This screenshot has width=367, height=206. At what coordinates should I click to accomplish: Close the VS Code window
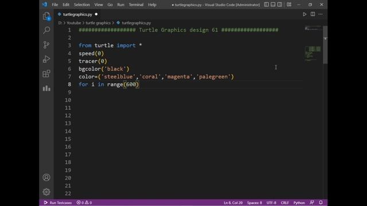point(322,5)
